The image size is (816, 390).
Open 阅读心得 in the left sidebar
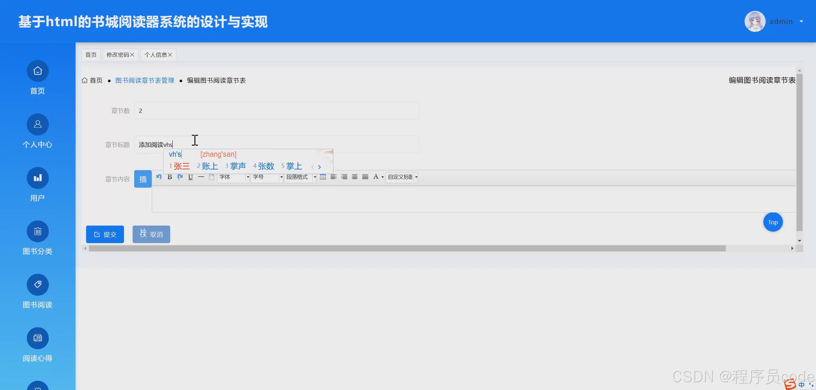[37, 346]
